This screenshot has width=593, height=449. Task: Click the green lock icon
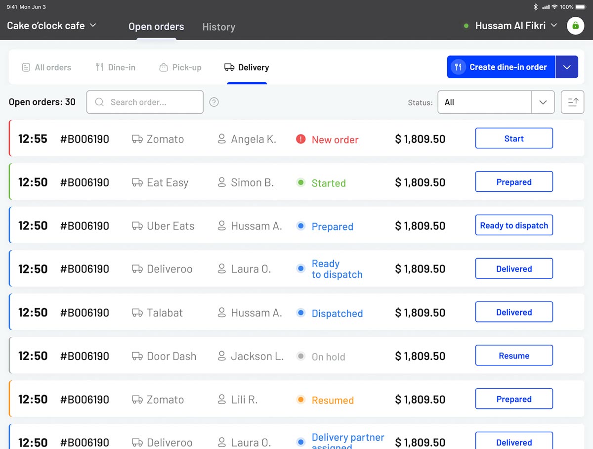click(575, 26)
